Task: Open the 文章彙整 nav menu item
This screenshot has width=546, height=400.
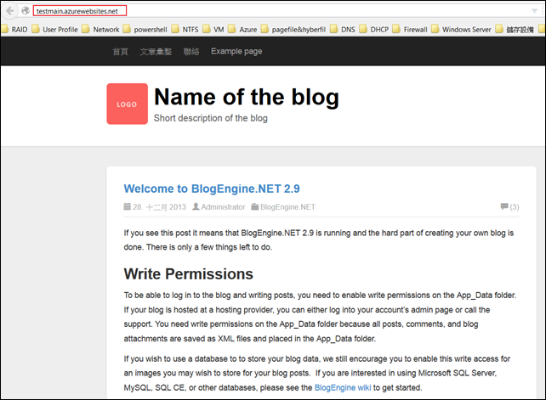Action: (156, 51)
